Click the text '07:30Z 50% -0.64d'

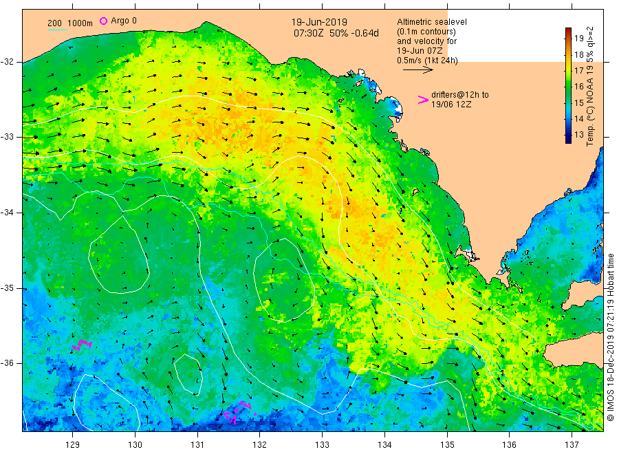click(x=336, y=33)
